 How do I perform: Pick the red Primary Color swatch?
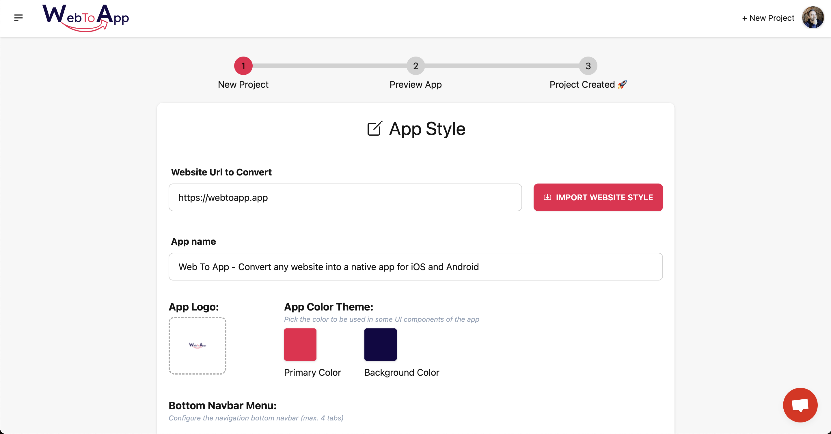300,344
